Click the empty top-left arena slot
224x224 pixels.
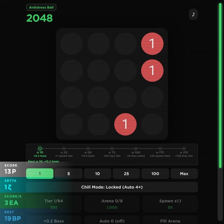[72, 44]
